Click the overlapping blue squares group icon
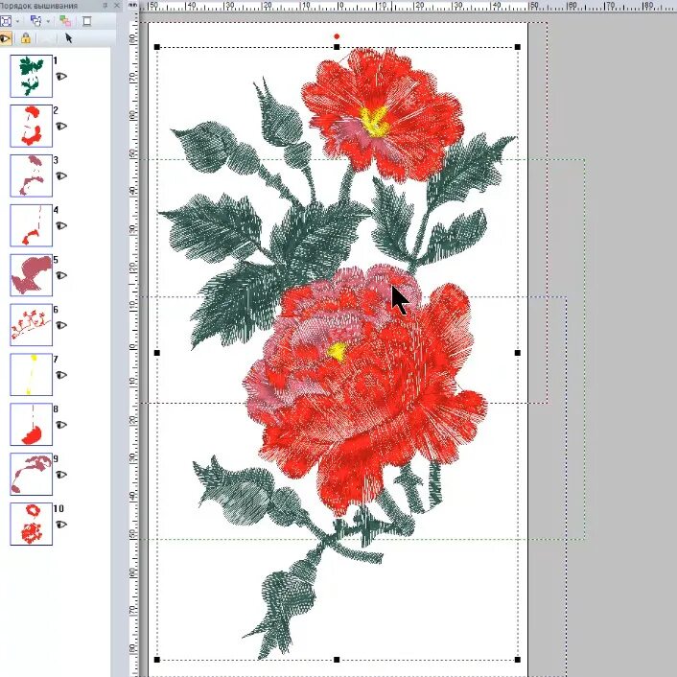677x677 pixels. (x=36, y=21)
